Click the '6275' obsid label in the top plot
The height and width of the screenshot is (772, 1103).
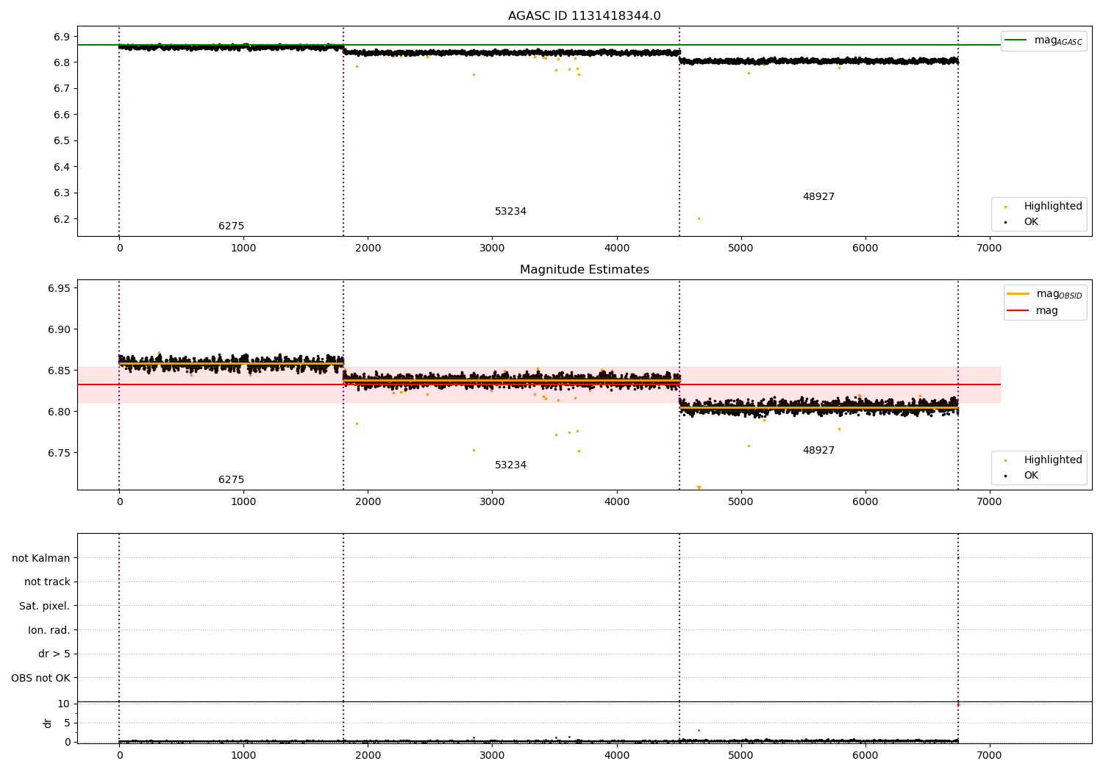click(231, 226)
